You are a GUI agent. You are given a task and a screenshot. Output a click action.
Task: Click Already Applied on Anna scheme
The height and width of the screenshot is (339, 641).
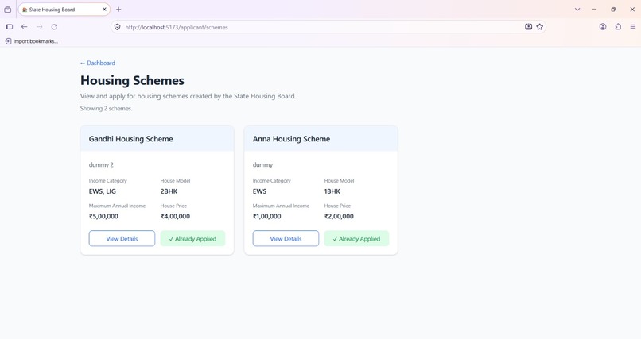tap(356, 239)
